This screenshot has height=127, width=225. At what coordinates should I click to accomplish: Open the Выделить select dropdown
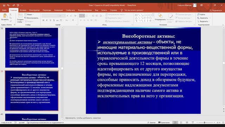tap(209, 21)
